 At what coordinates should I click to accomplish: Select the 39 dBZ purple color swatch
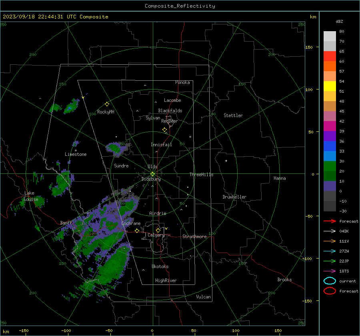click(330, 136)
